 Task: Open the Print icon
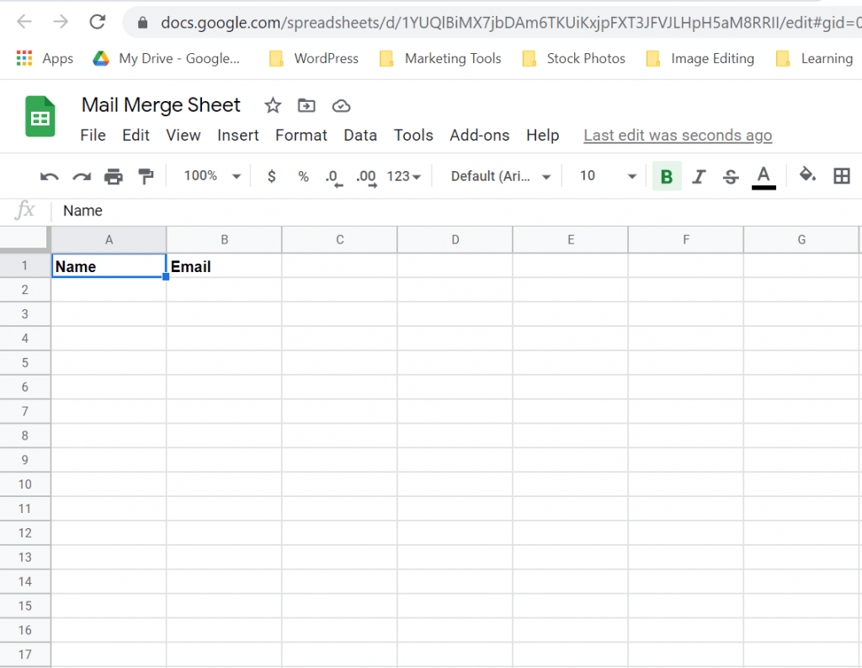pyautogui.click(x=113, y=176)
